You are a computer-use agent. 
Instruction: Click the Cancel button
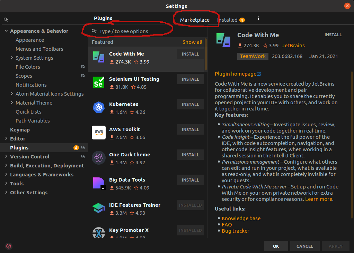coord(304,246)
